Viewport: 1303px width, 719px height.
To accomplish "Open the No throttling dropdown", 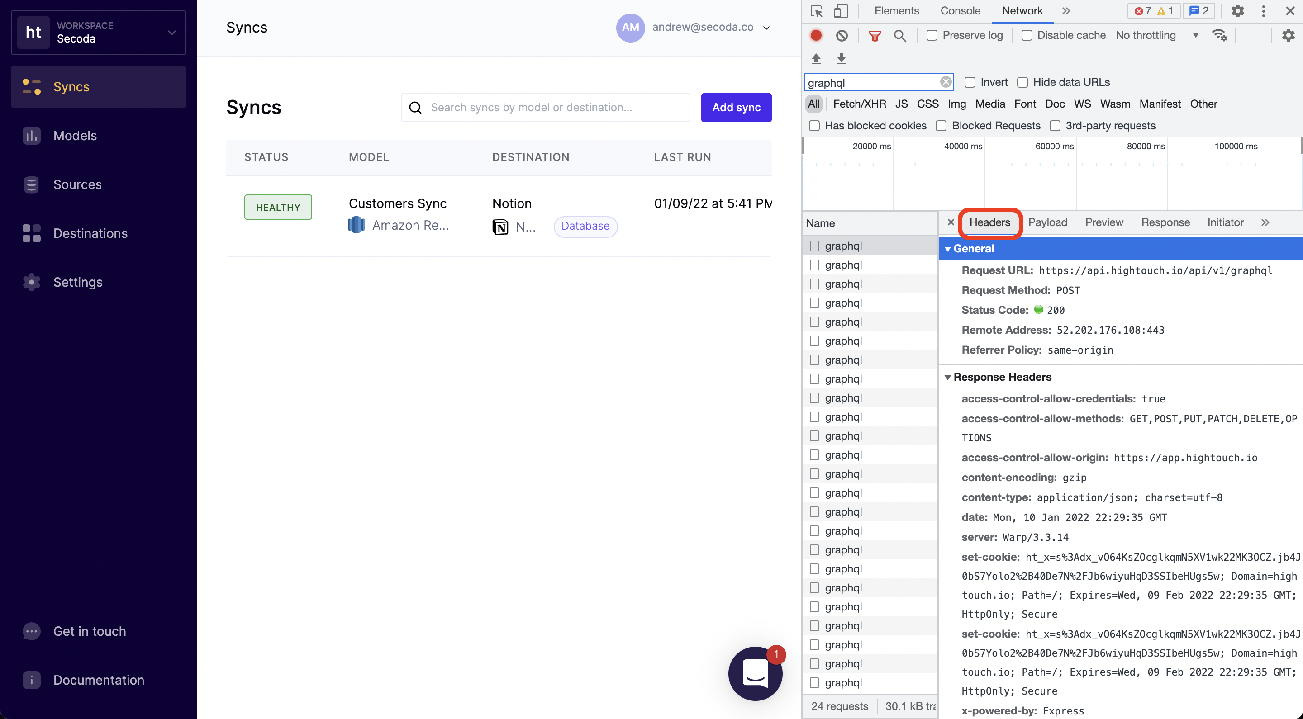I will [1157, 35].
